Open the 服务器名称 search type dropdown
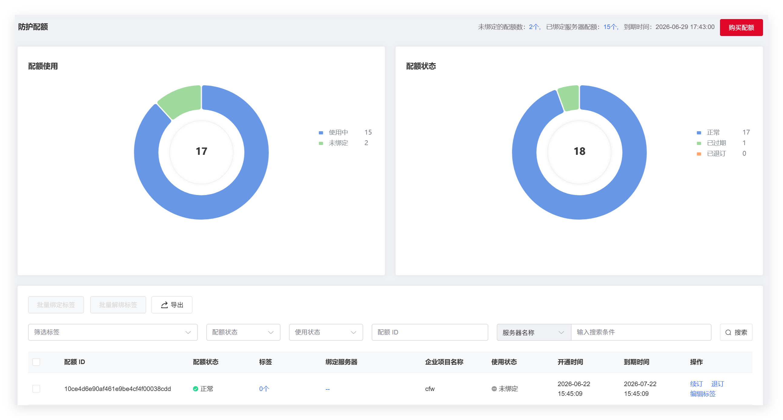The image size is (783, 420). click(534, 332)
